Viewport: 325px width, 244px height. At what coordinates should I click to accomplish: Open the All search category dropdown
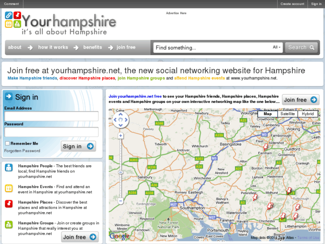click(x=277, y=47)
